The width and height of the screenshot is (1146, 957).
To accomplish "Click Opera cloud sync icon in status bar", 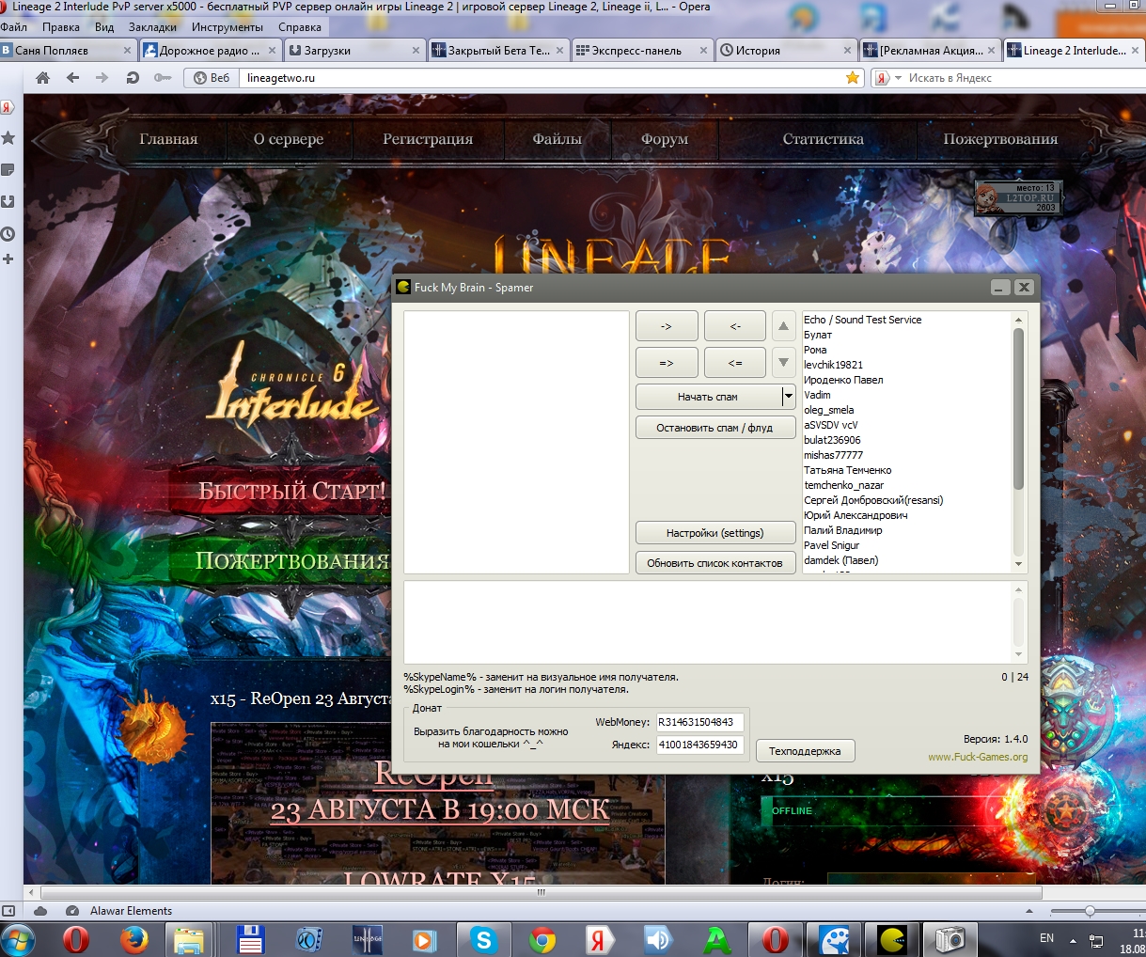I will tap(40, 911).
